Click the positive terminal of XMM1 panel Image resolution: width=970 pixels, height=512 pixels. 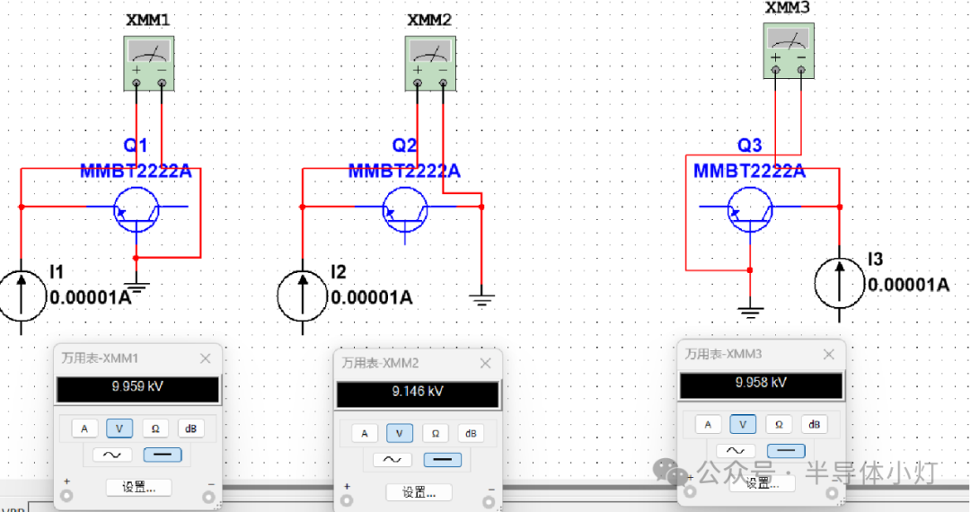(66, 495)
